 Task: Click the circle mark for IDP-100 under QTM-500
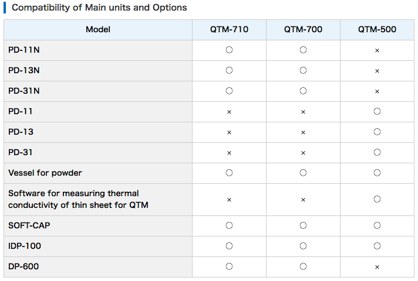(x=377, y=246)
